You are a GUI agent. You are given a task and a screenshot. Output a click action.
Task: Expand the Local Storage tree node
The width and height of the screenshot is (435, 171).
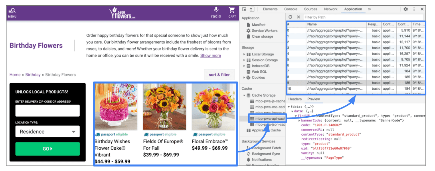click(244, 54)
